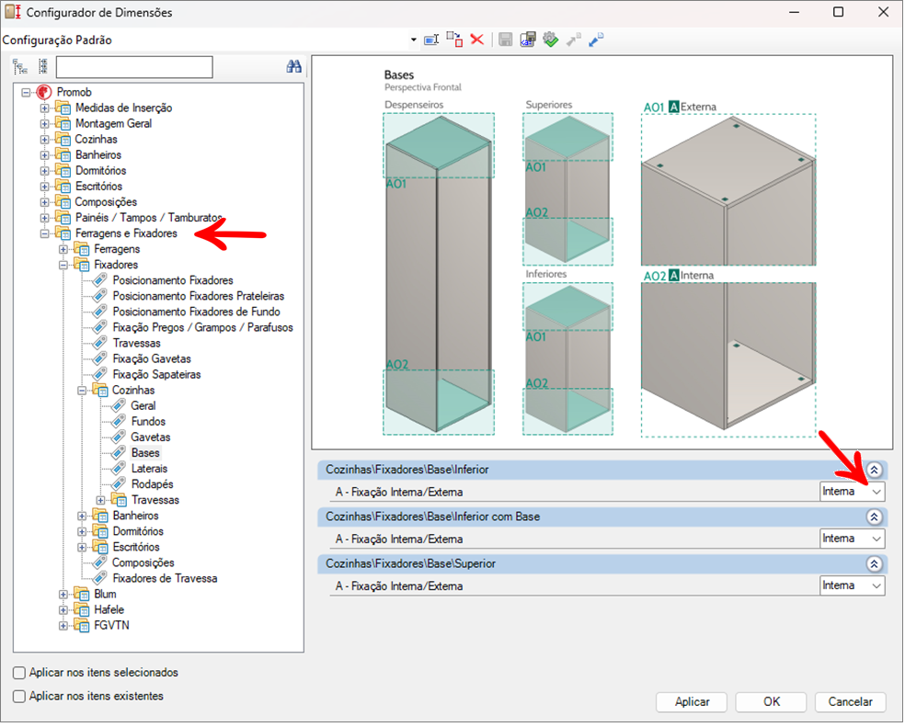
Task: Select 'Posicionamento Fixadores' tree item
Action: coord(172,280)
